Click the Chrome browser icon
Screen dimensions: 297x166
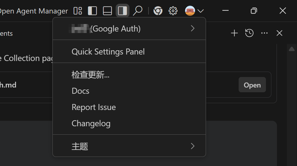tap(158, 11)
